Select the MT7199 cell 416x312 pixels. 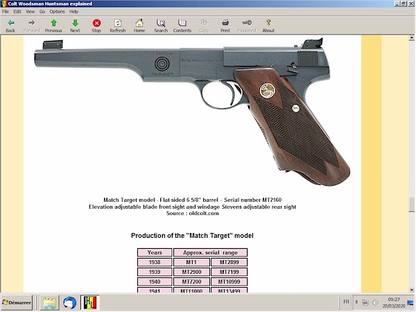point(229,272)
